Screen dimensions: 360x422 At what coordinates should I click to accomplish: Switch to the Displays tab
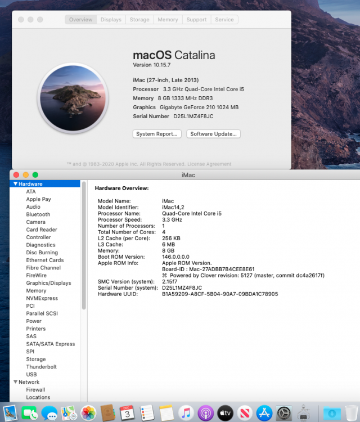point(111,20)
